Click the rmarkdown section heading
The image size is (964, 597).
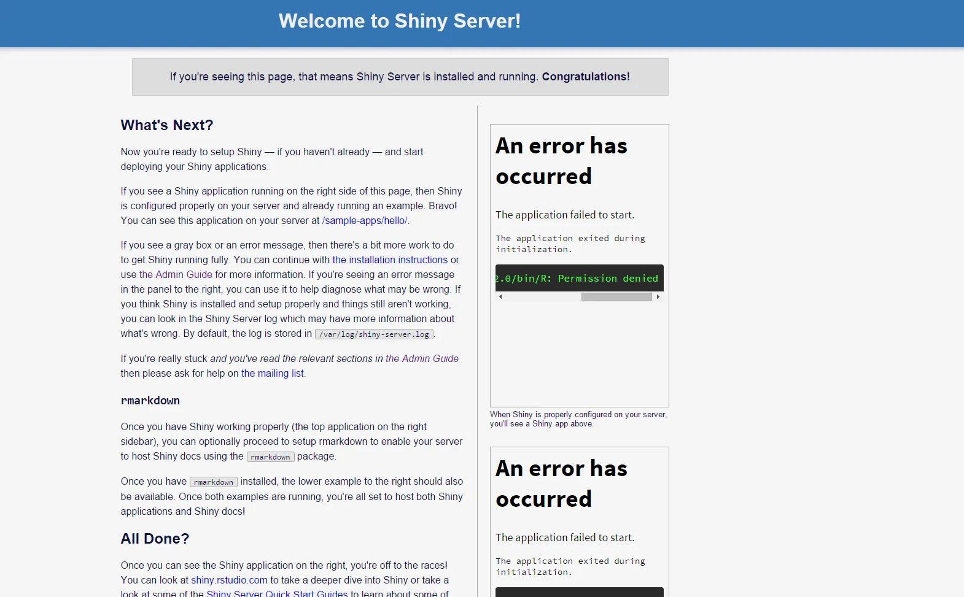click(x=150, y=401)
